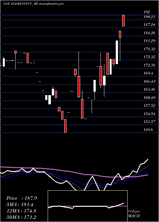The height and width of the screenshot is (222, 159).
Task: Click inside the MACD inset chart
Action: pos(87,206)
